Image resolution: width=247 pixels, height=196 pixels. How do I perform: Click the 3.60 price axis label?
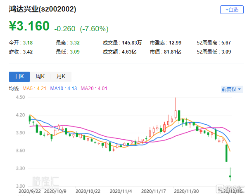point(20,151)
